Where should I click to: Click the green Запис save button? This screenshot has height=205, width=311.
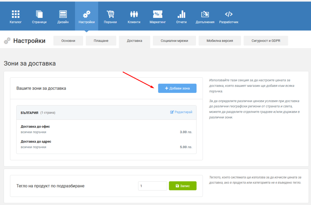pos(183,186)
